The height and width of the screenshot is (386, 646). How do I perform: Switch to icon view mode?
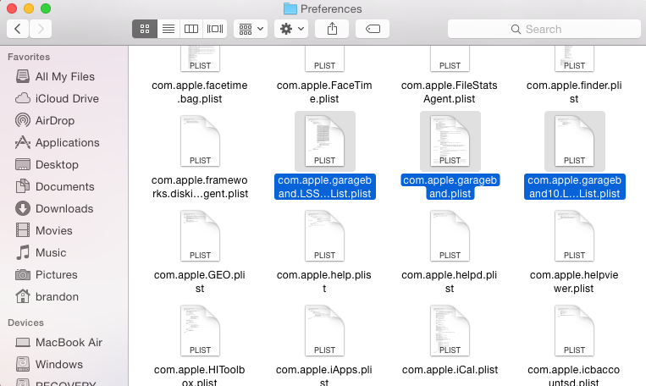144,29
